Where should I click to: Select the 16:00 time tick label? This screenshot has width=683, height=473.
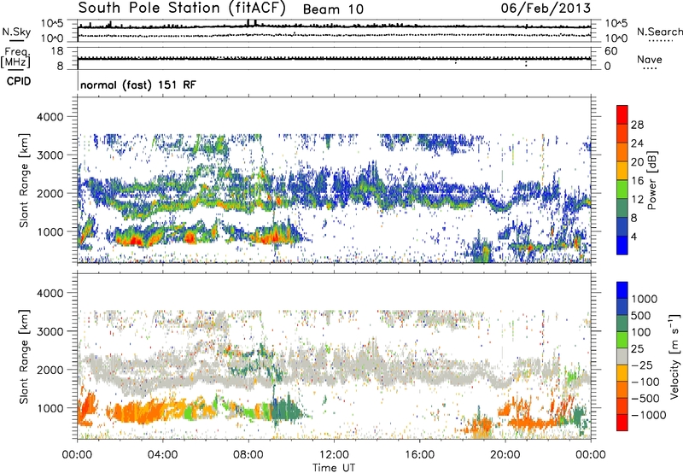click(419, 455)
